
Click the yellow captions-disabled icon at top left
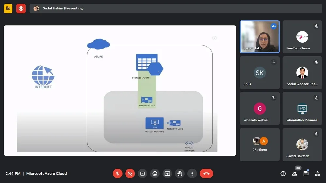pos(8,8)
